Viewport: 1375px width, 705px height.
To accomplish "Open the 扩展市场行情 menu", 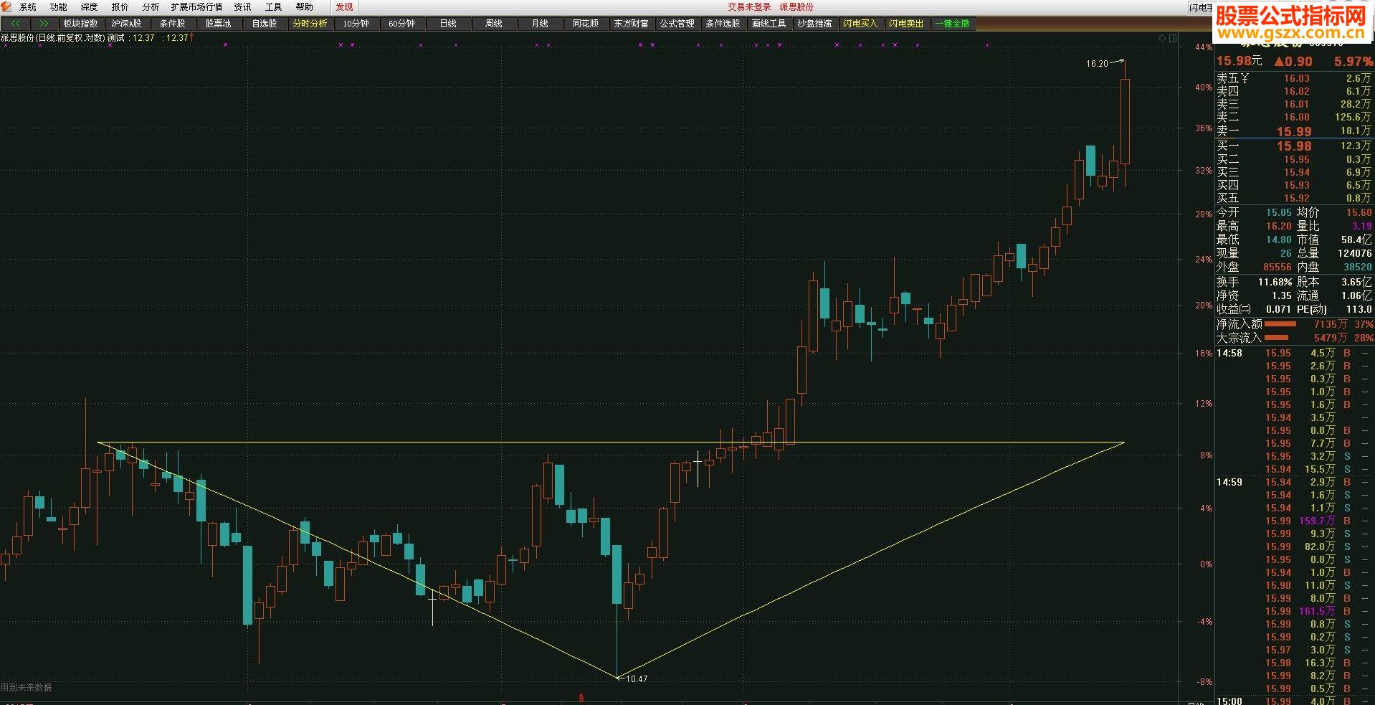I will pos(196,7).
